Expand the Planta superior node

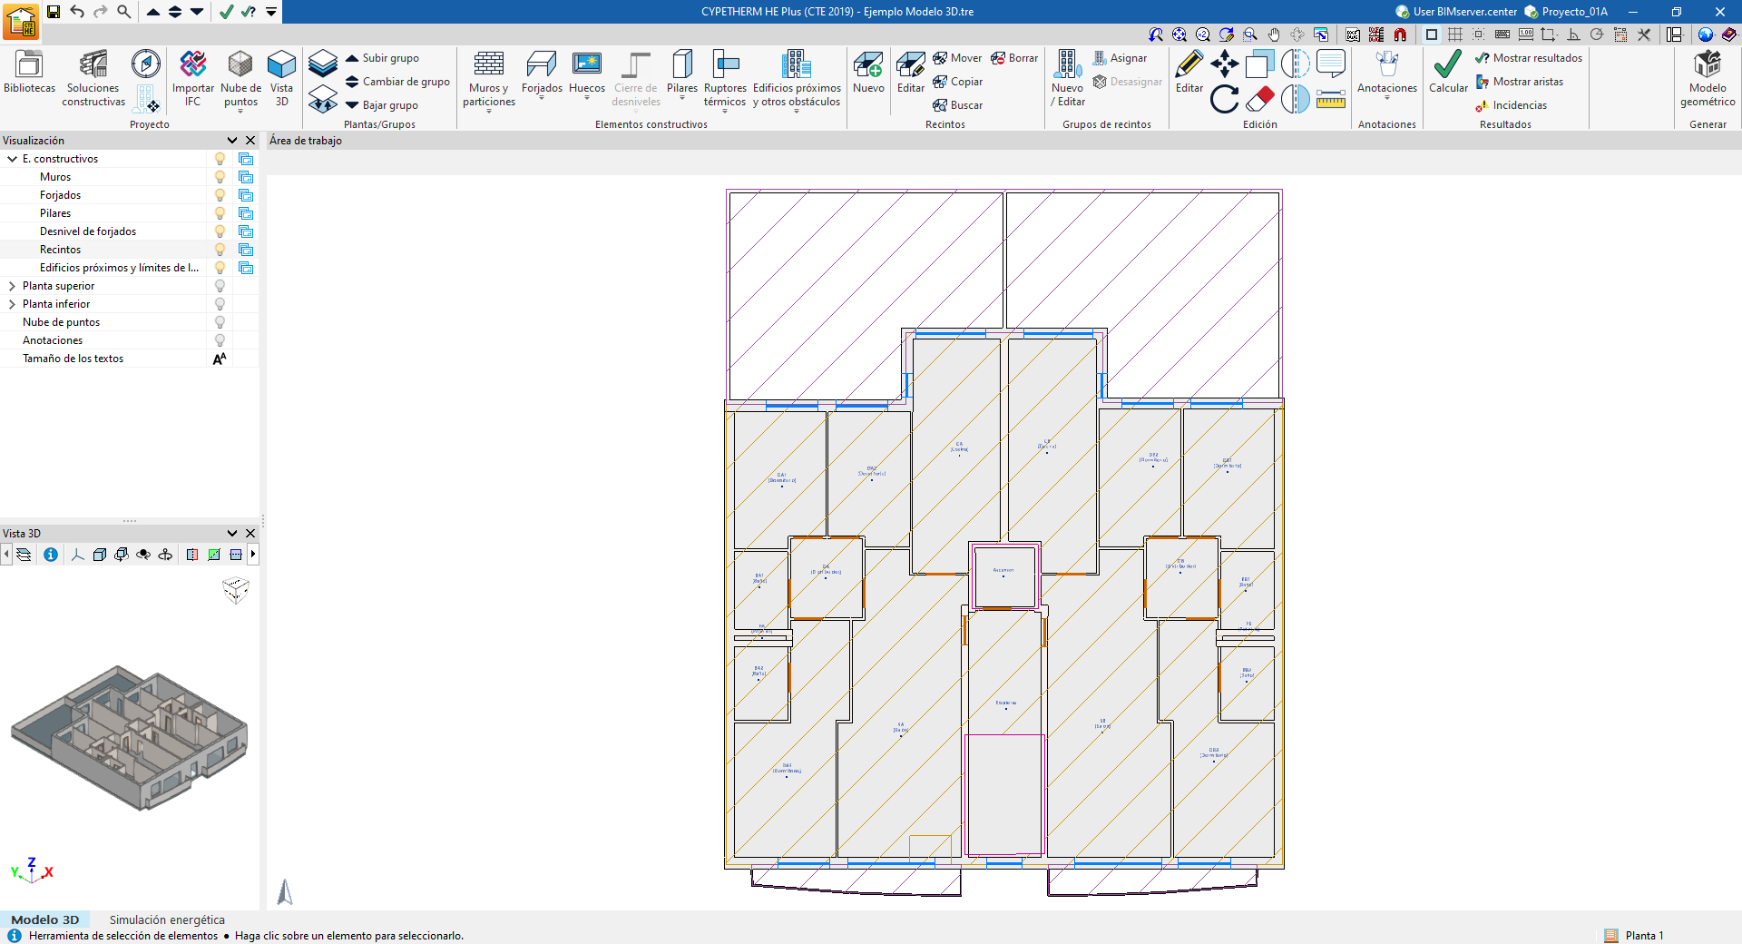coord(13,286)
